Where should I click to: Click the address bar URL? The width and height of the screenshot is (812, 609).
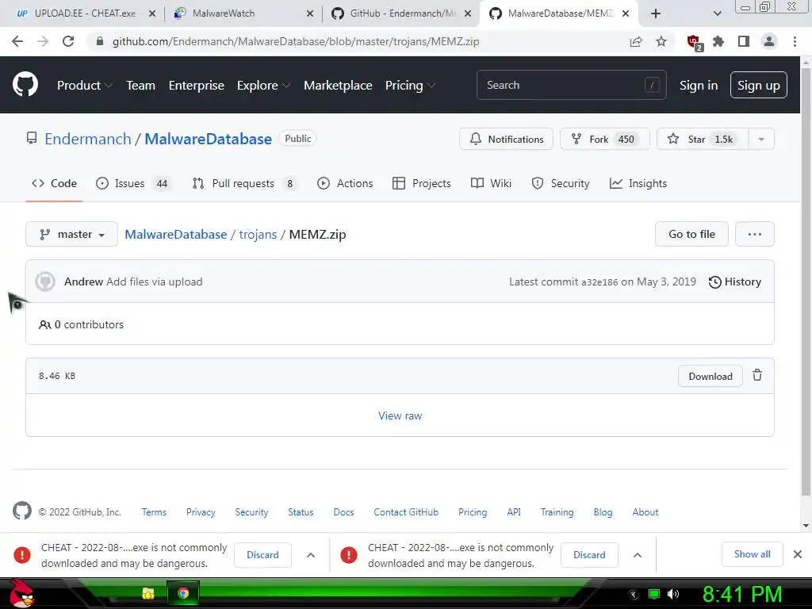tap(296, 41)
